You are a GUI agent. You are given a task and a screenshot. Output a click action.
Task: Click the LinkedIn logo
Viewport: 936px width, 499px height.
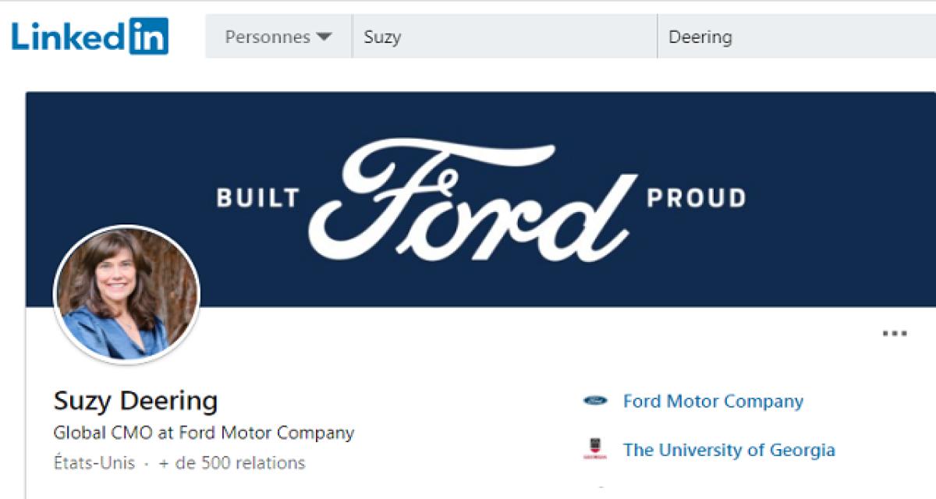coord(90,37)
